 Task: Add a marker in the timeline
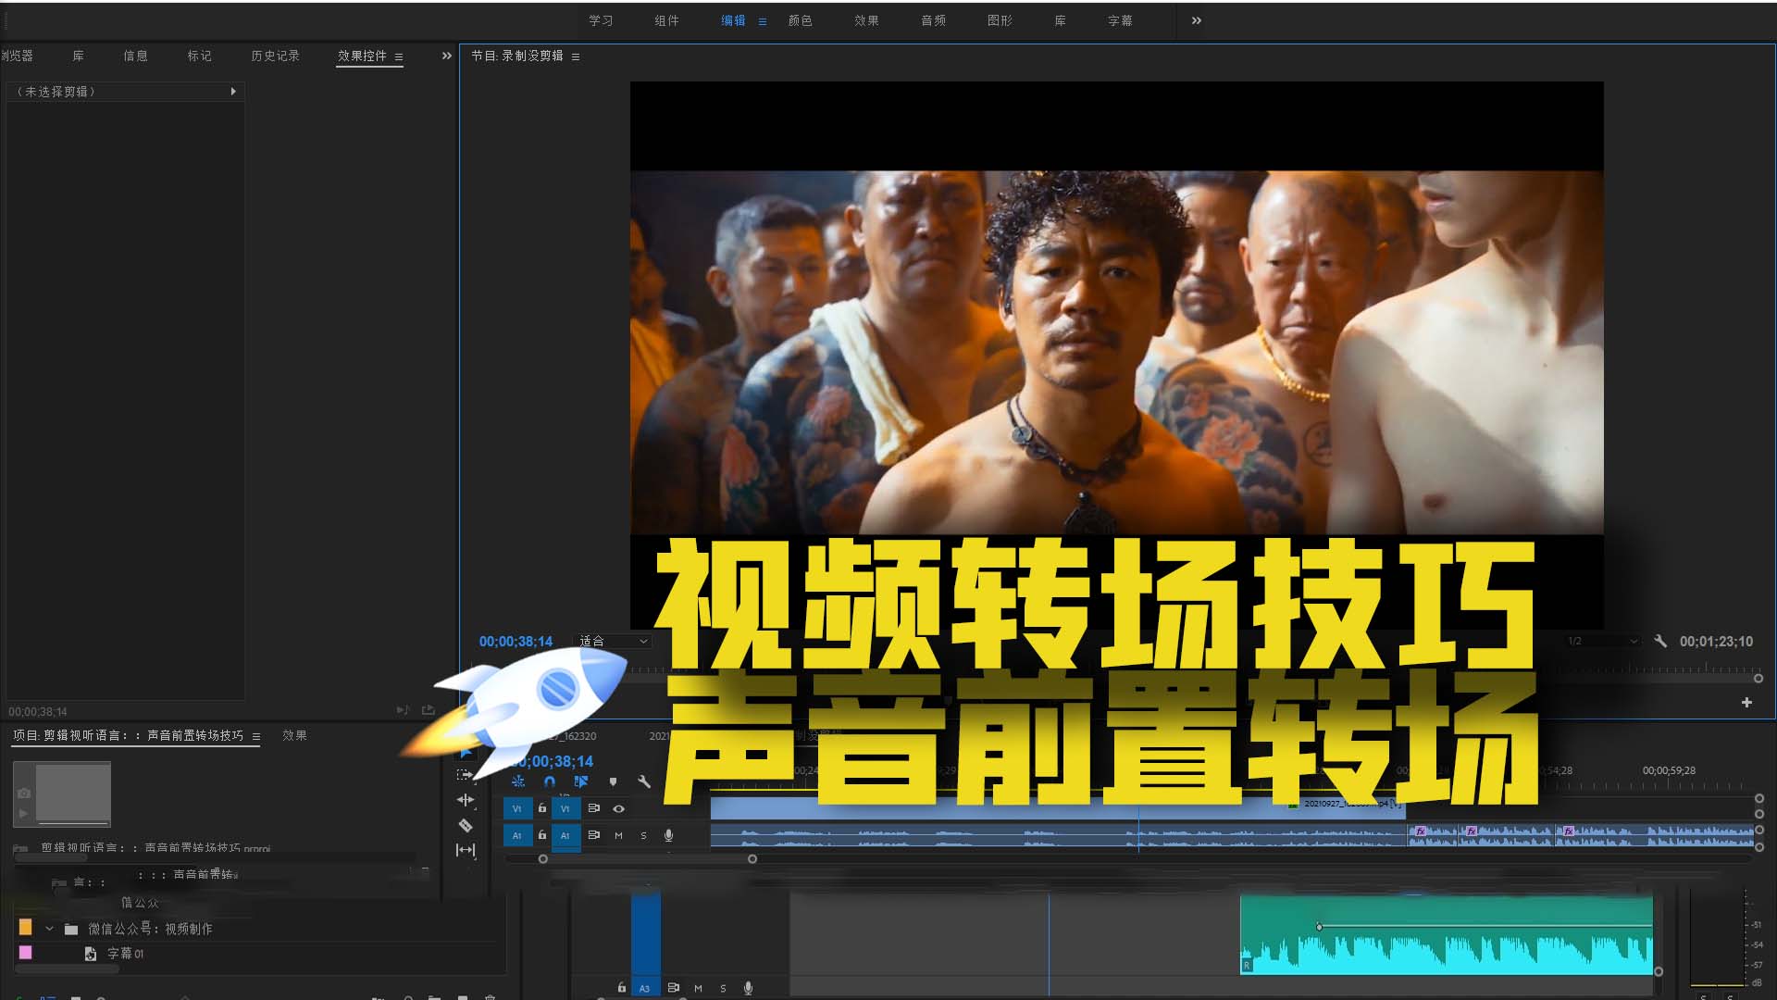pos(613,782)
